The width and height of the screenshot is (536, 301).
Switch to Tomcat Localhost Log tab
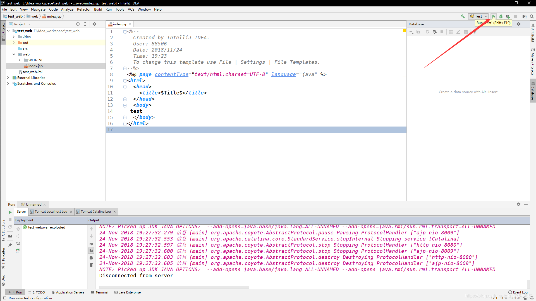coord(51,212)
